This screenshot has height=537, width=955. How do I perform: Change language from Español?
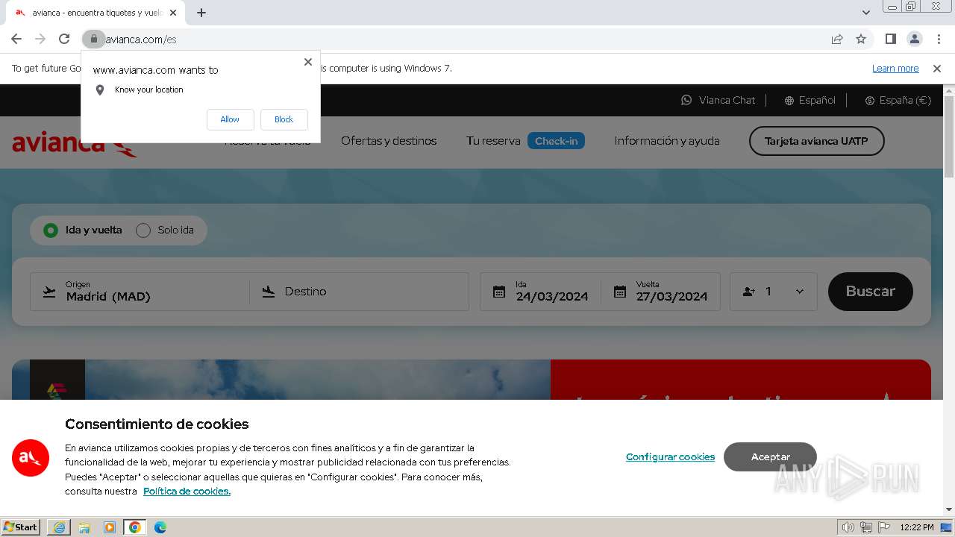point(810,100)
